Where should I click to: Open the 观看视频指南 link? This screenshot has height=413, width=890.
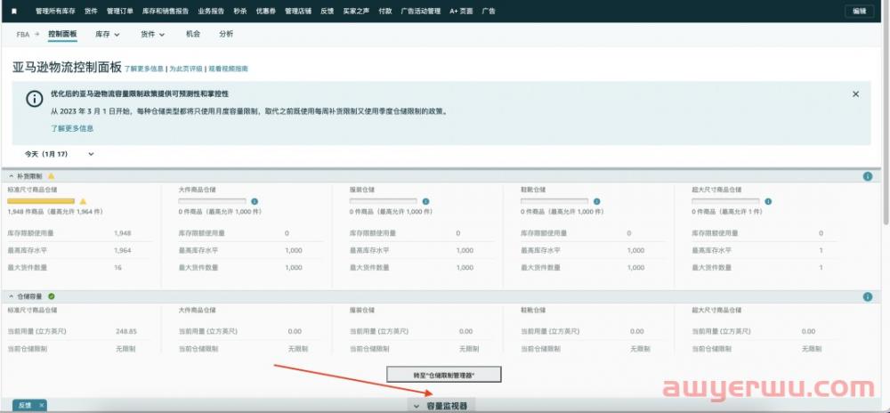pyautogui.click(x=228, y=69)
